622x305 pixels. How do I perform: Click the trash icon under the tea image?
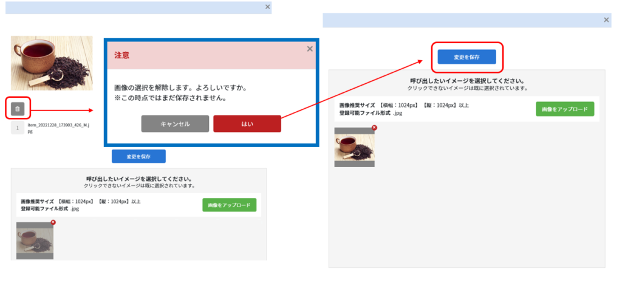tap(18, 108)
